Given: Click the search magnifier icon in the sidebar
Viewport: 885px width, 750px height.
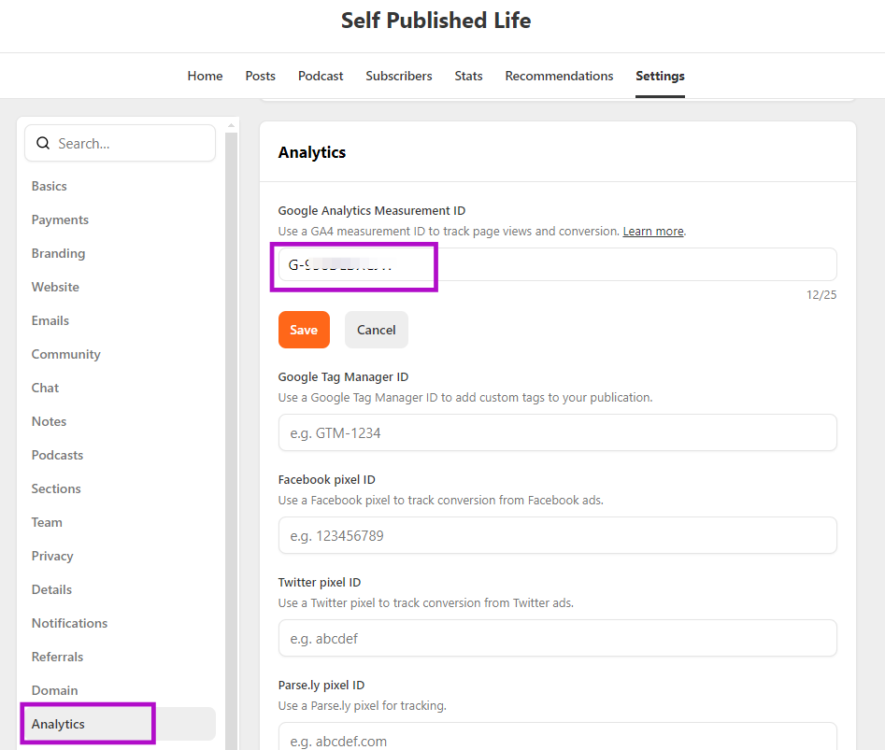Looking at the screenshot, I should [x=43, y=143].
